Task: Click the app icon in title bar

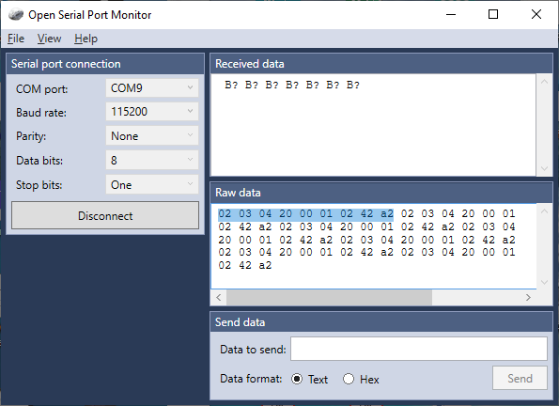Action: pyautogui.click(x=16, y=15)
